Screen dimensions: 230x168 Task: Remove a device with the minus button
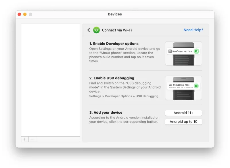32,139
